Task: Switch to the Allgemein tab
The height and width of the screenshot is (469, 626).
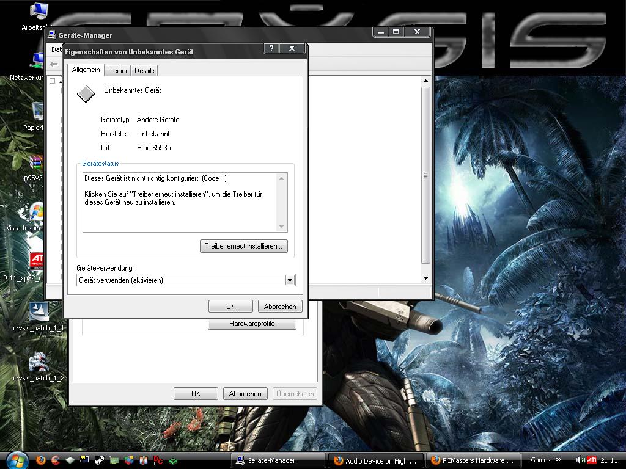Action: coord(86,70)
